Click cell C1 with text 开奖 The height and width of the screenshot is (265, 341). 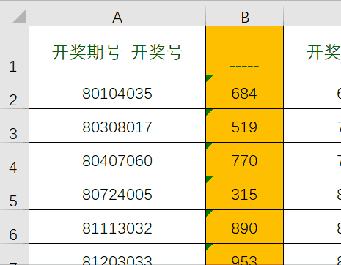[x=312, y=51]
